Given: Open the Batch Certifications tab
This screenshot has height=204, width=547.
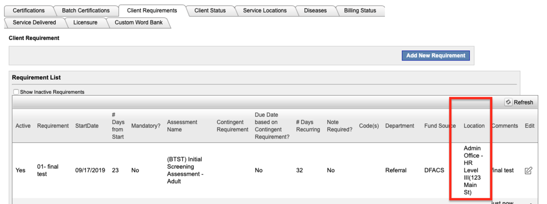Looking at the screenshot, I should tap(86, 10).
